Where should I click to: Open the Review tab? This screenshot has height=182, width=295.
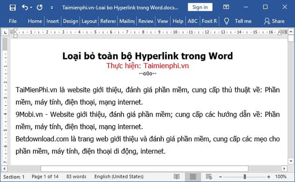pos(146,21)
